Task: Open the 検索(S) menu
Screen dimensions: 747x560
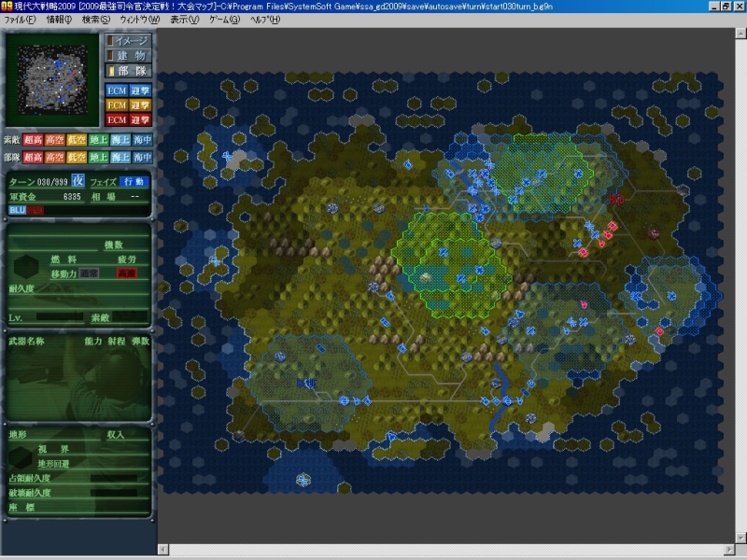Action: click(96, 20)
